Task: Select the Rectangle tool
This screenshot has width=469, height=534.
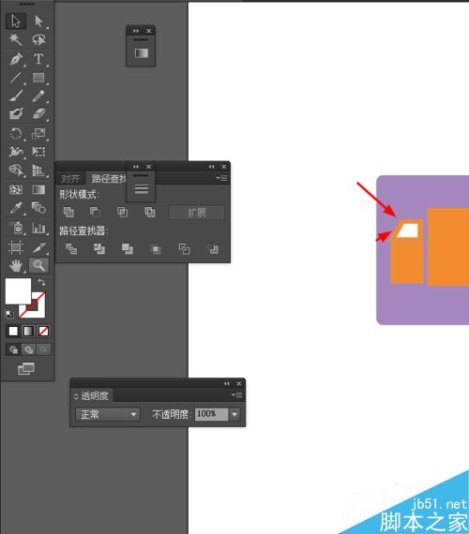Action: click(38, 78)
